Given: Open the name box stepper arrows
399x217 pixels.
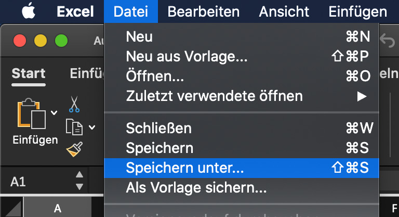Looking at the screenshot, I should coord(79,181).
